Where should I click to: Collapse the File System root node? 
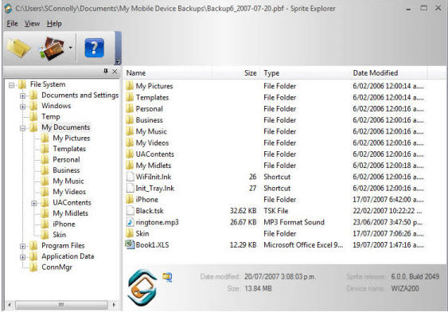[11, 85]
